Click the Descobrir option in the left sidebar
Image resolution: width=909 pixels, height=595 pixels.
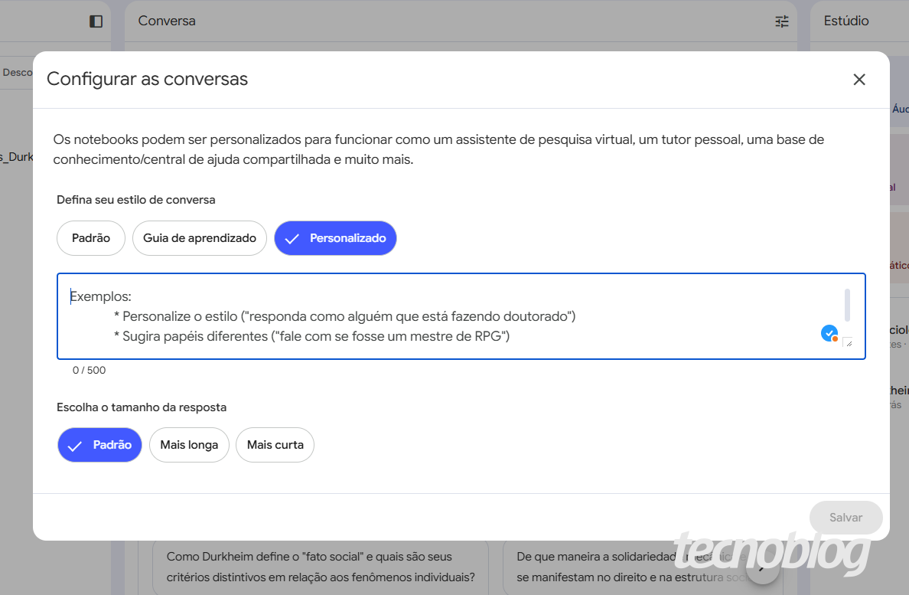17,72
